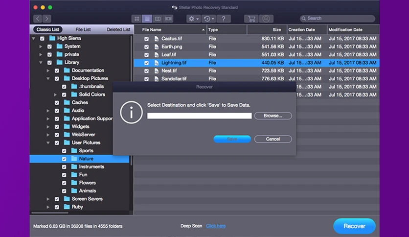Image resolution: width=409 pixels, height=237 pixels.
Task: Click the info icon in Recover dialog
Action: pos(131,113)
